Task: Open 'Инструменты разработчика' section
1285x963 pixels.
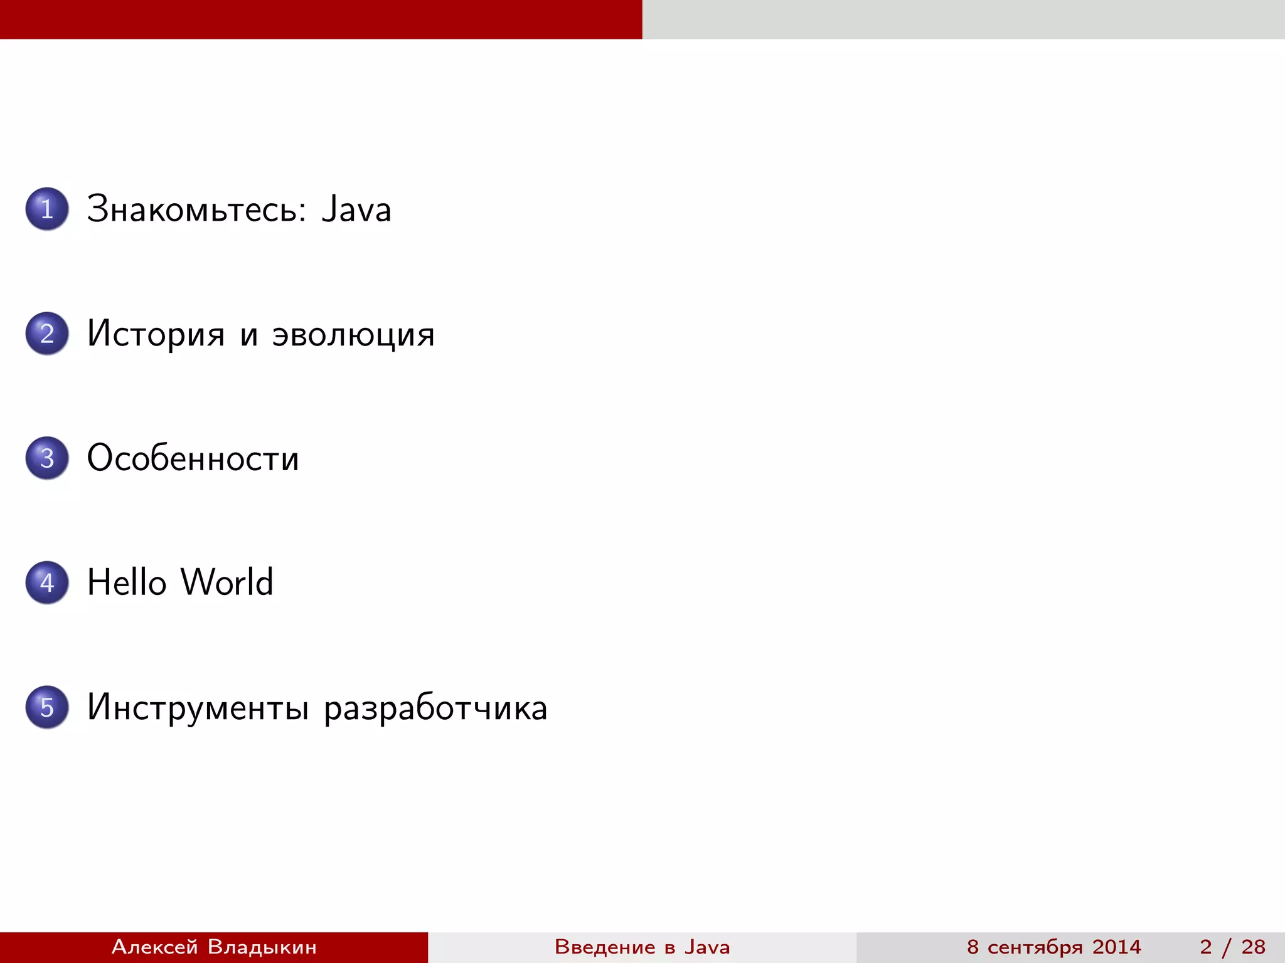Action: click(x=317, y=708)
